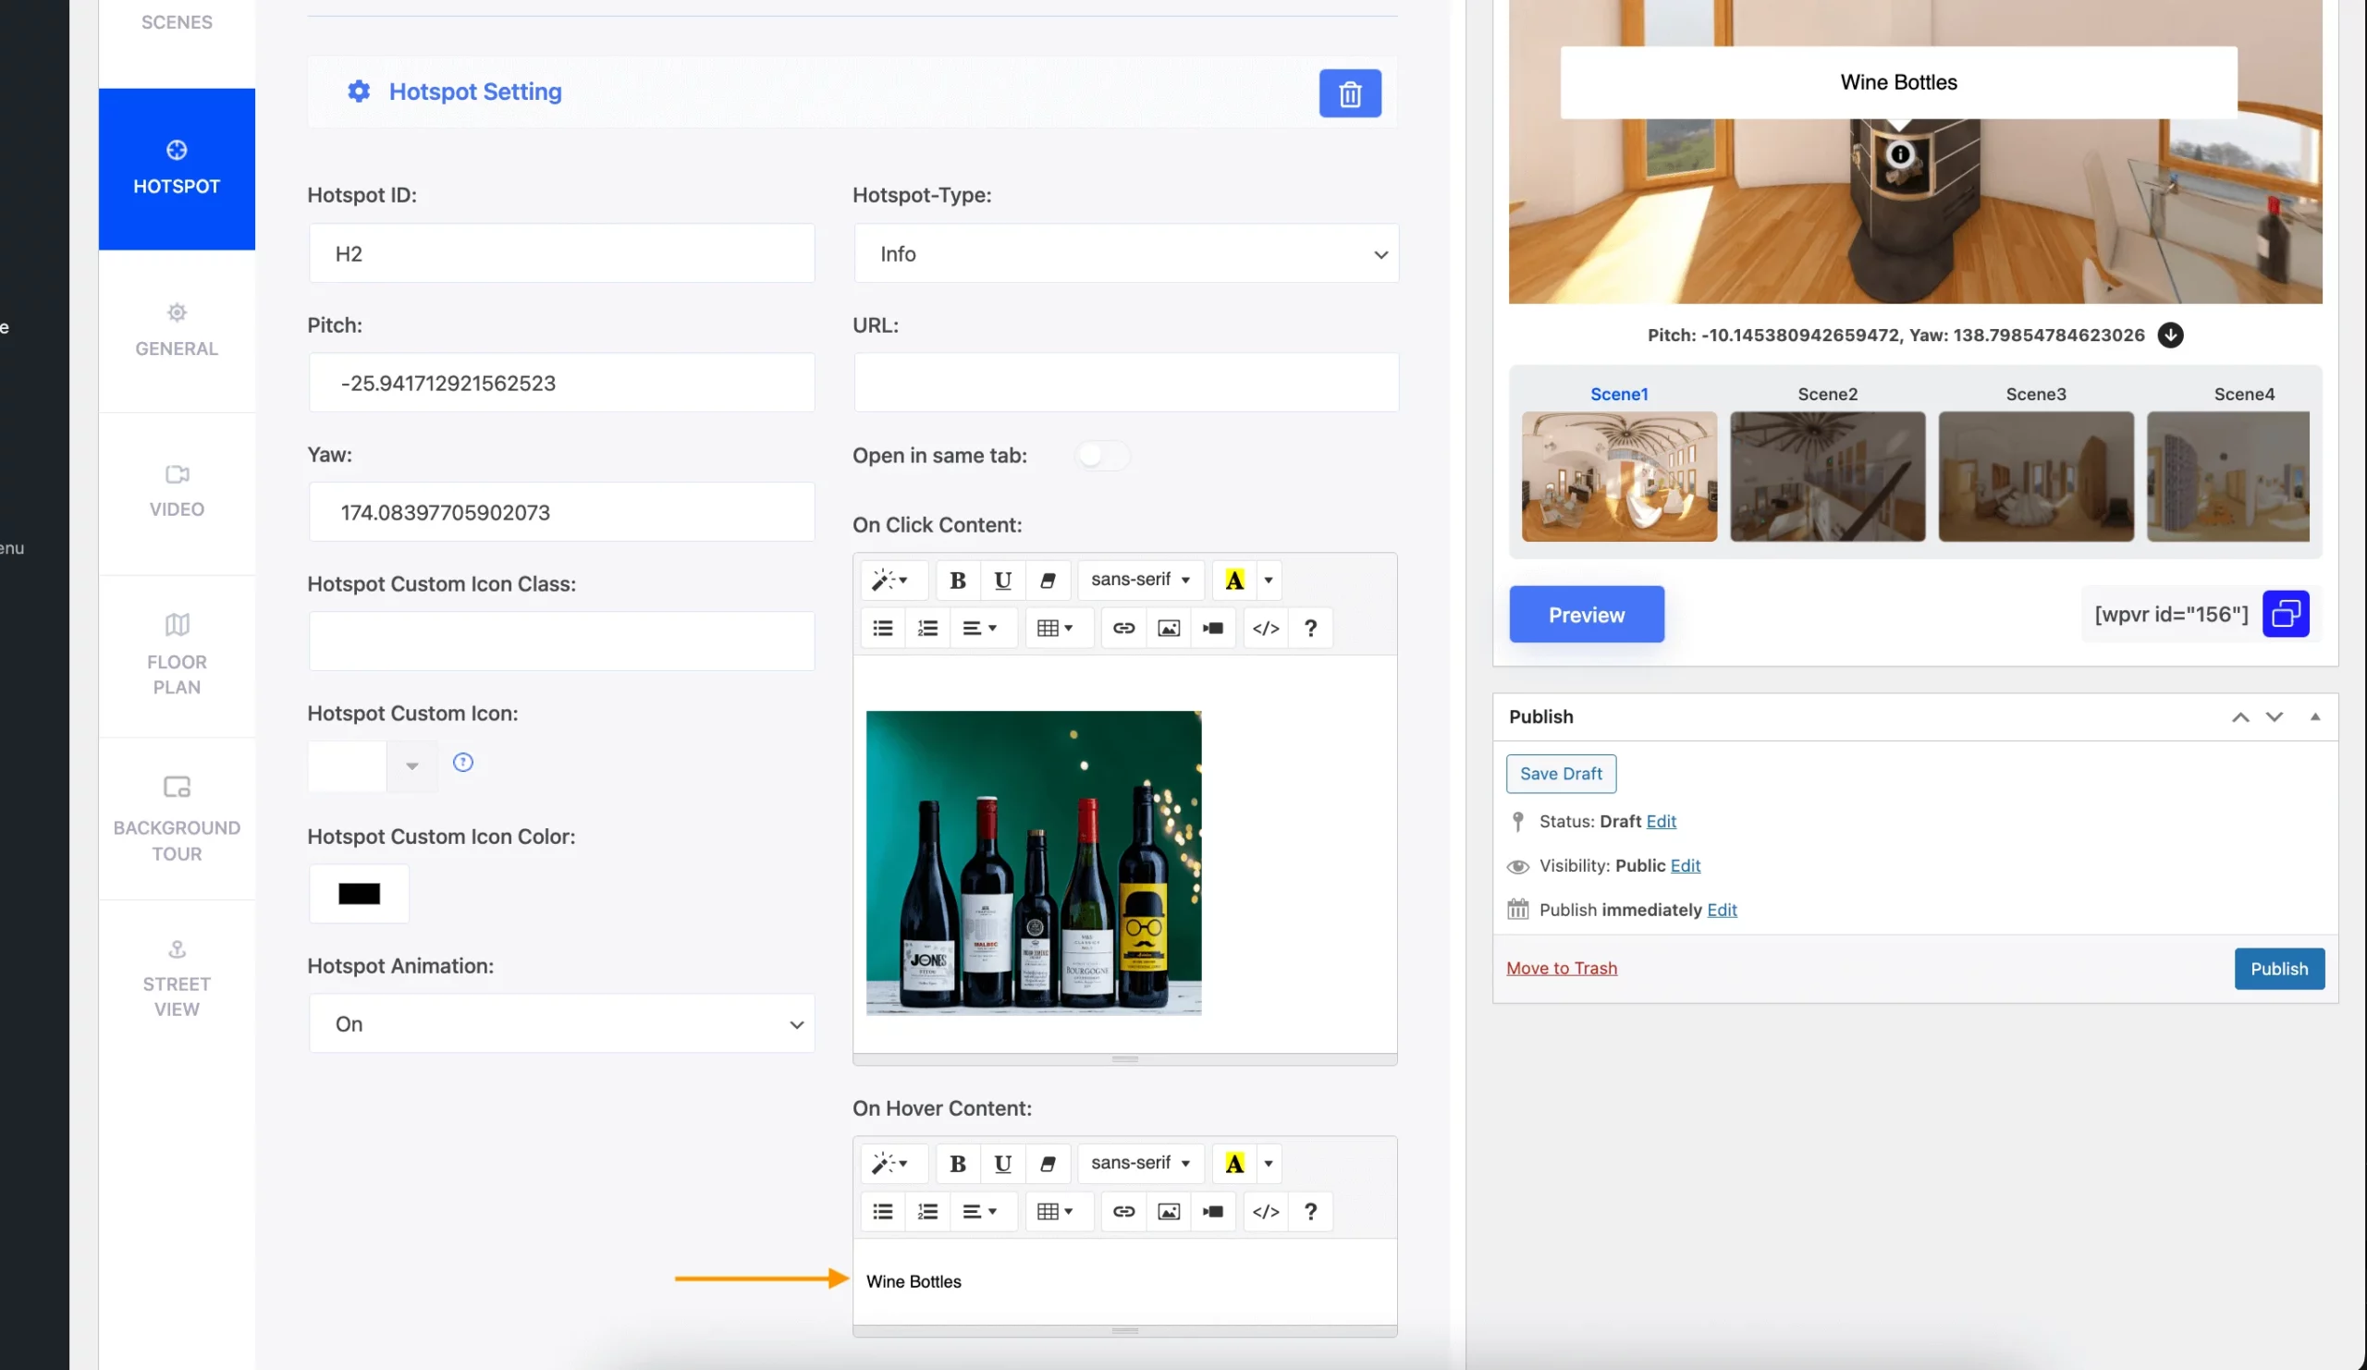This screenshot has width=2367, height=1370.
Task: Select the Scene3 tab in preview panel
Action: (x=2036, y=393)
